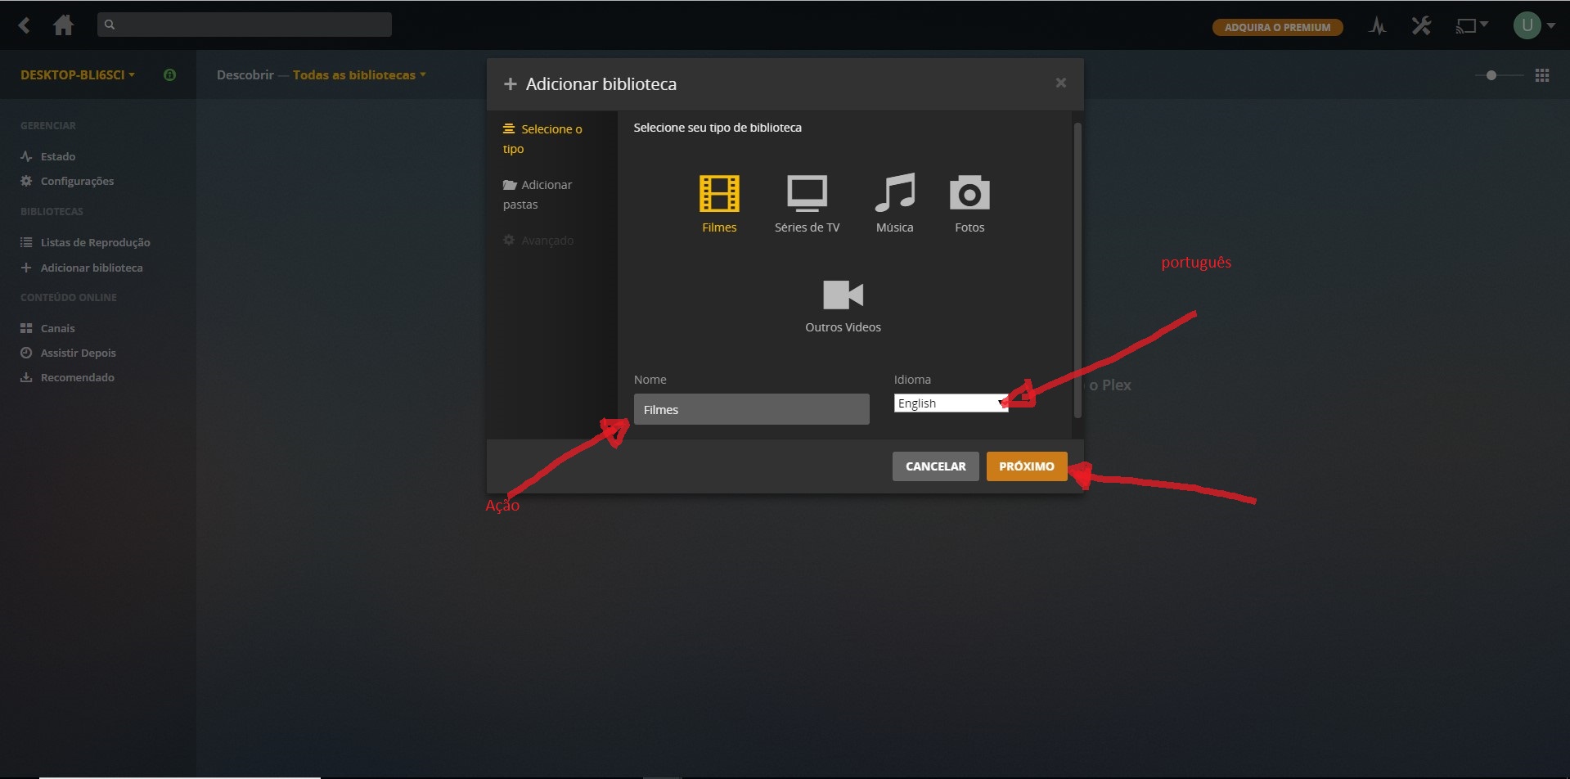This screenshot has height=779, width=1570.
Task: Choose the Filmes library type
Action: pos(719,204)
